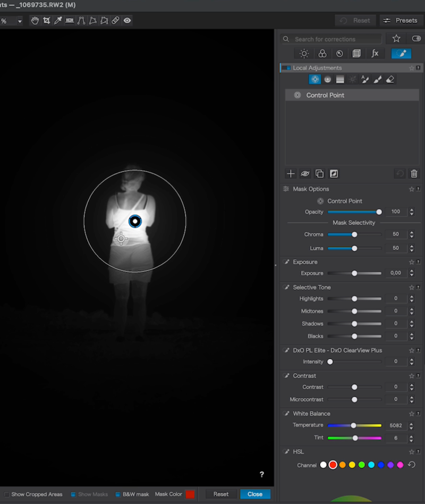This screenshot has height=504, width=425.
Task: Open the Detail corrections tab
Action: [339, 53]
